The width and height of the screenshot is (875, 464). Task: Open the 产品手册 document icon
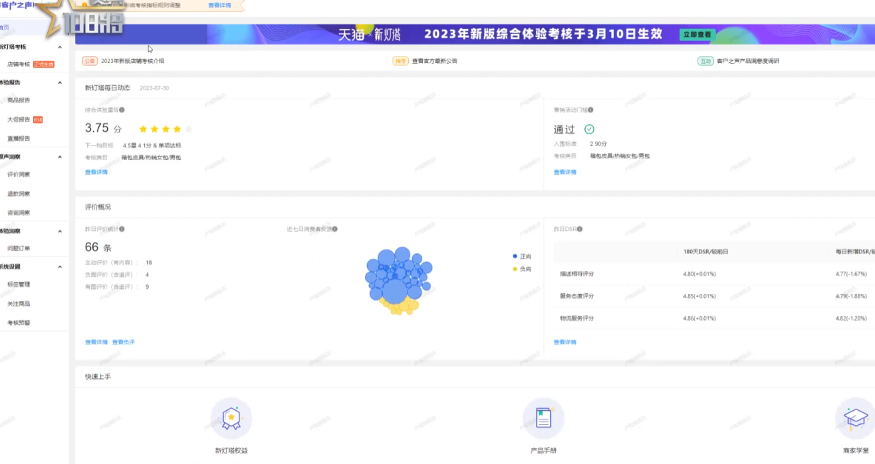point(543,419)
